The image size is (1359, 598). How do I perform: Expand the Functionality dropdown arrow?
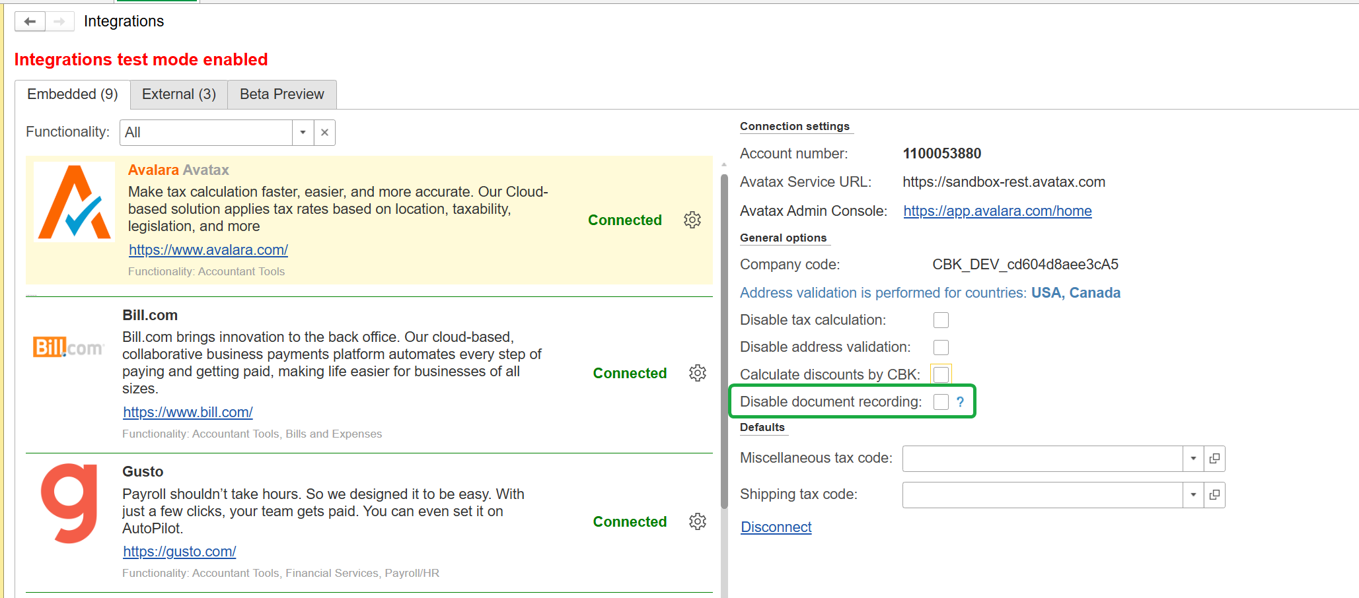pyautogui.click(x=303, y=133)
